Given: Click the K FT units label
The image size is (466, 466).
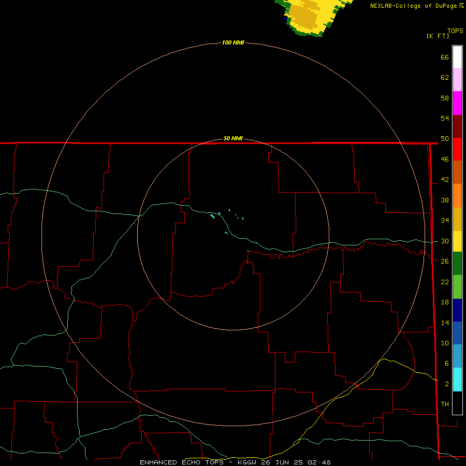Looking at the screenshot, I should [x=438, y=36].
